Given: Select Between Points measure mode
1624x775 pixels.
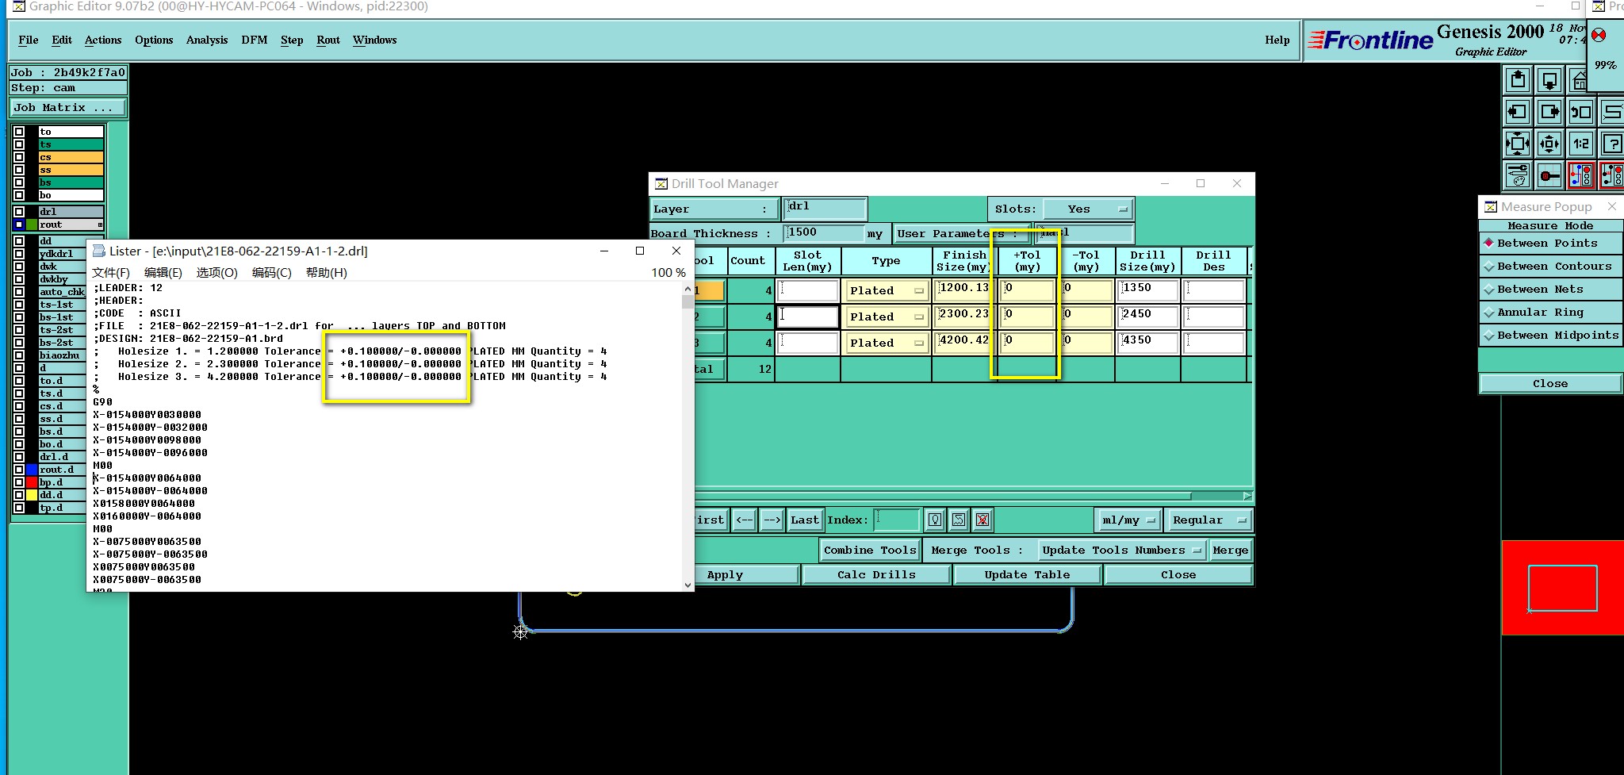Looking at the screenshot, I should (1549, 244).
